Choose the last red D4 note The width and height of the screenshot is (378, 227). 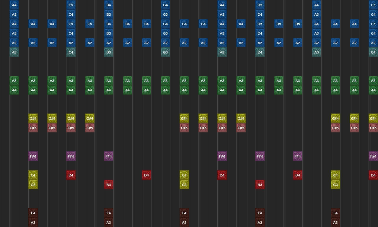373,175
